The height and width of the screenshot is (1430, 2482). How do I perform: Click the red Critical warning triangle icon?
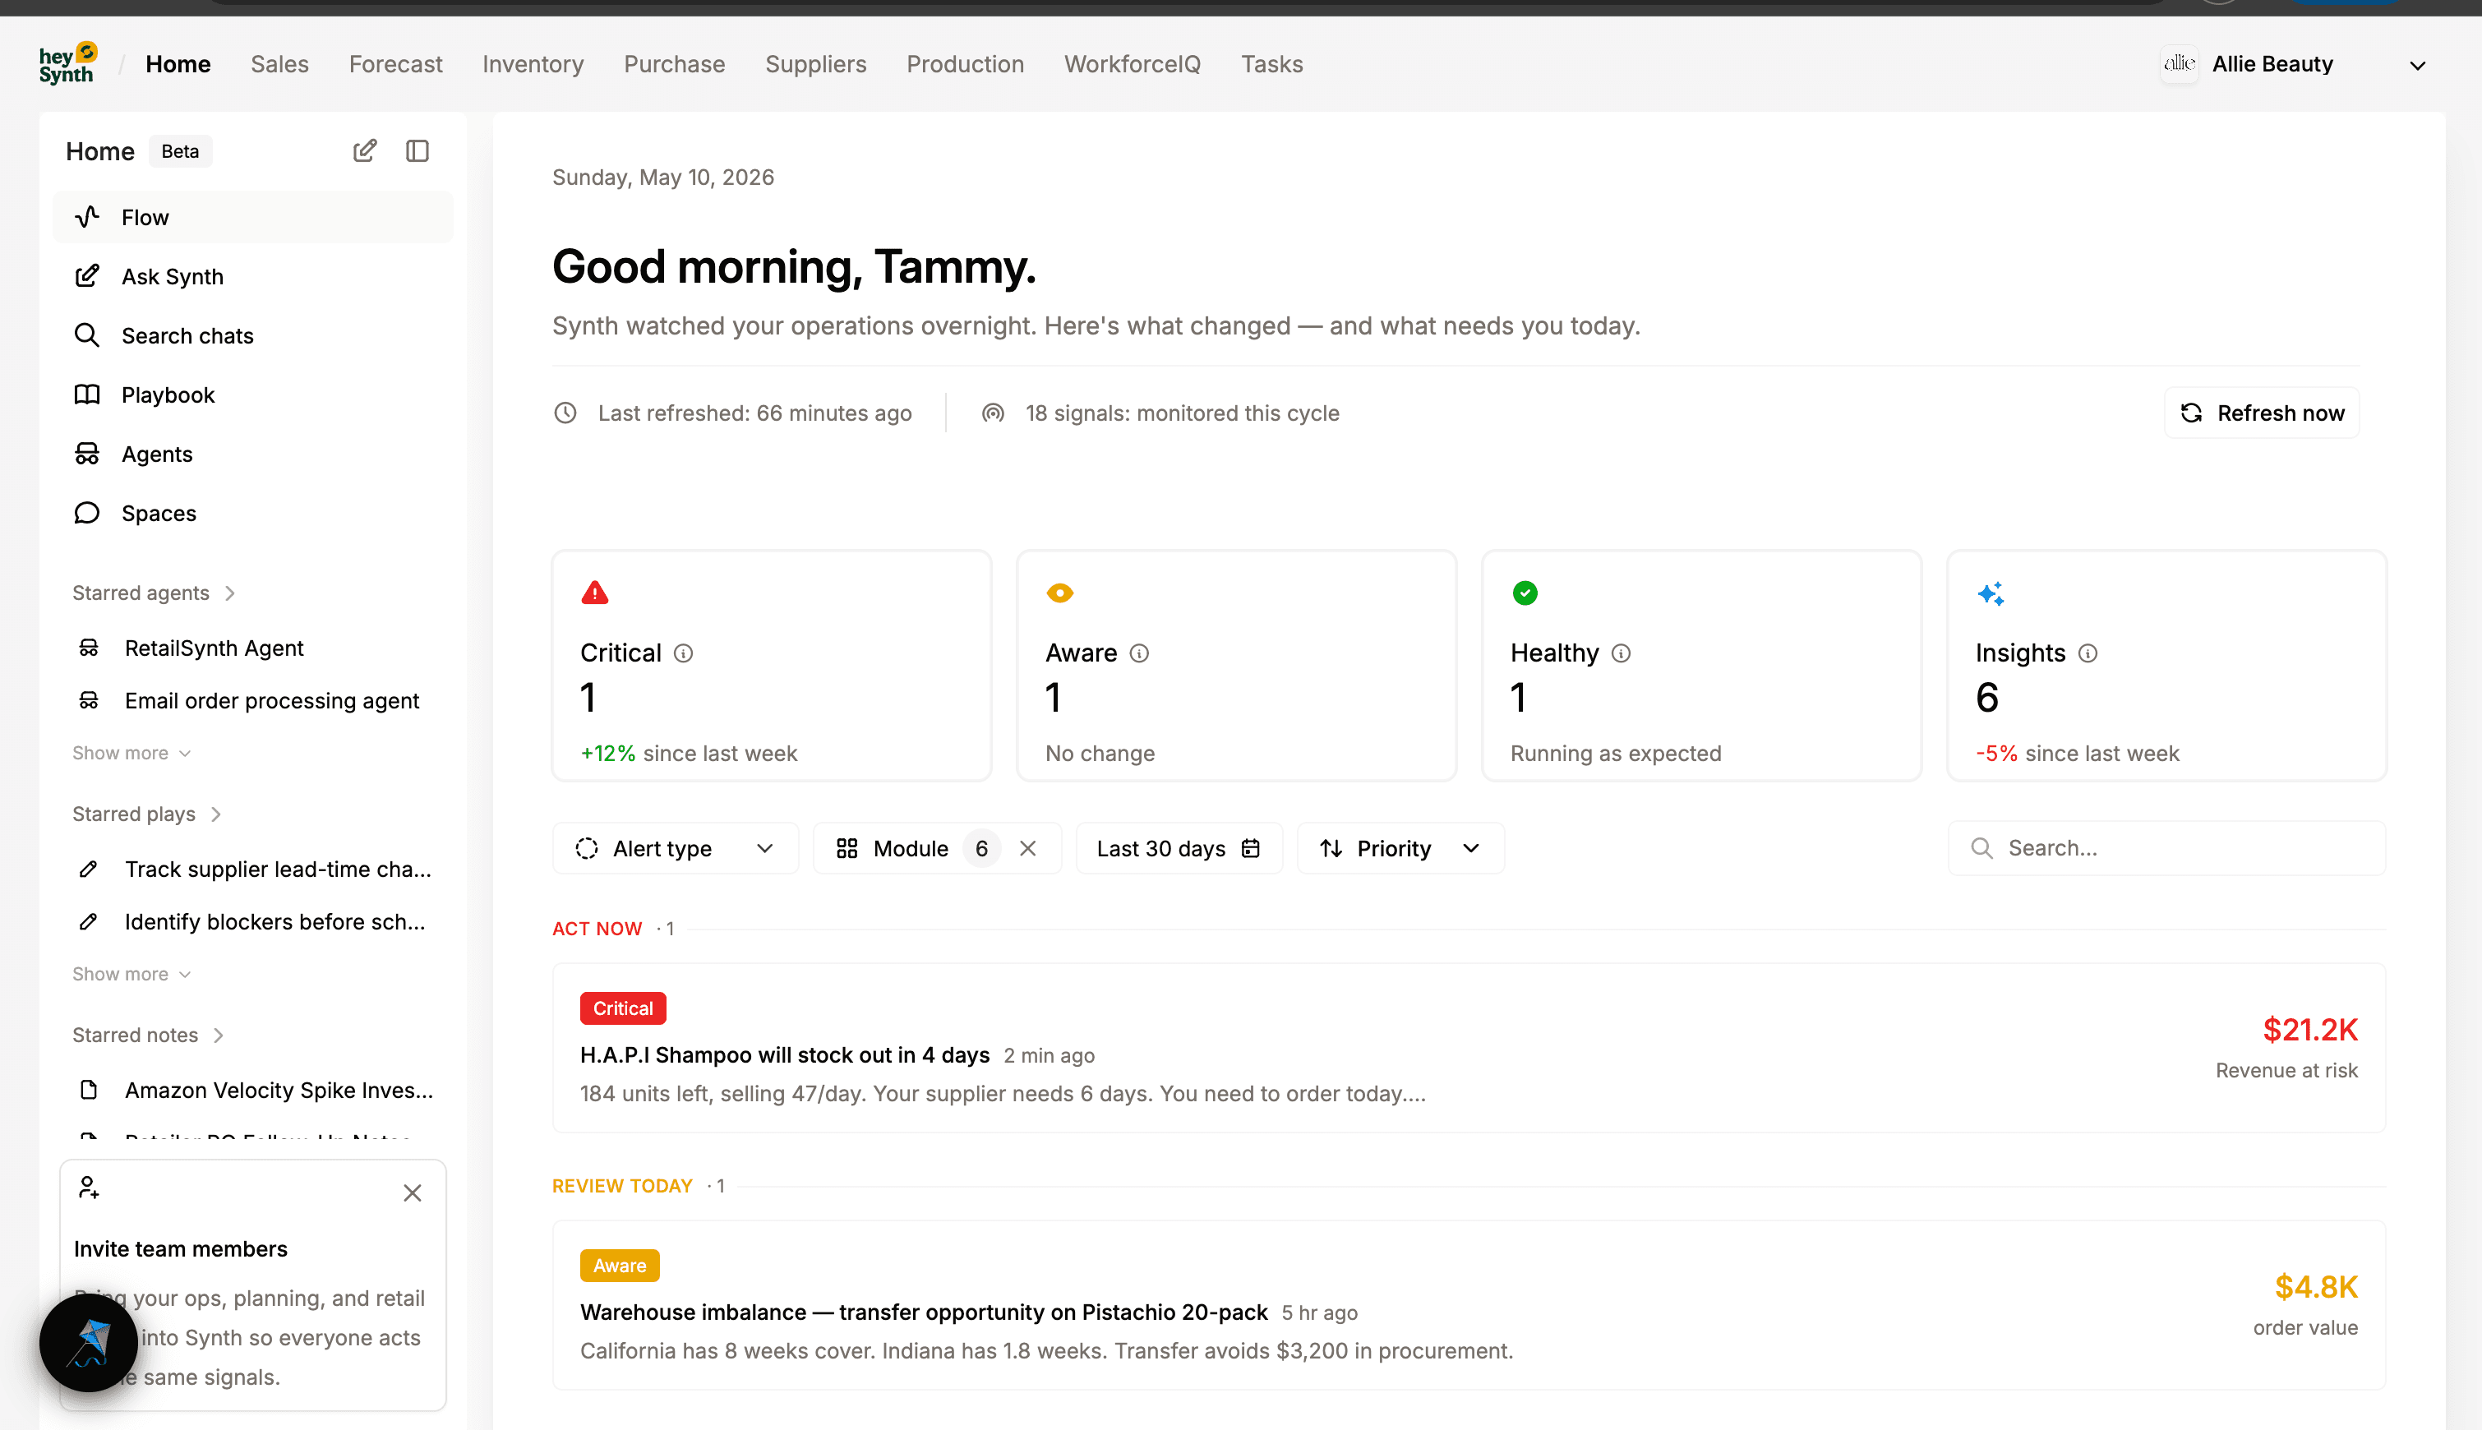click(x=595, y=593)
